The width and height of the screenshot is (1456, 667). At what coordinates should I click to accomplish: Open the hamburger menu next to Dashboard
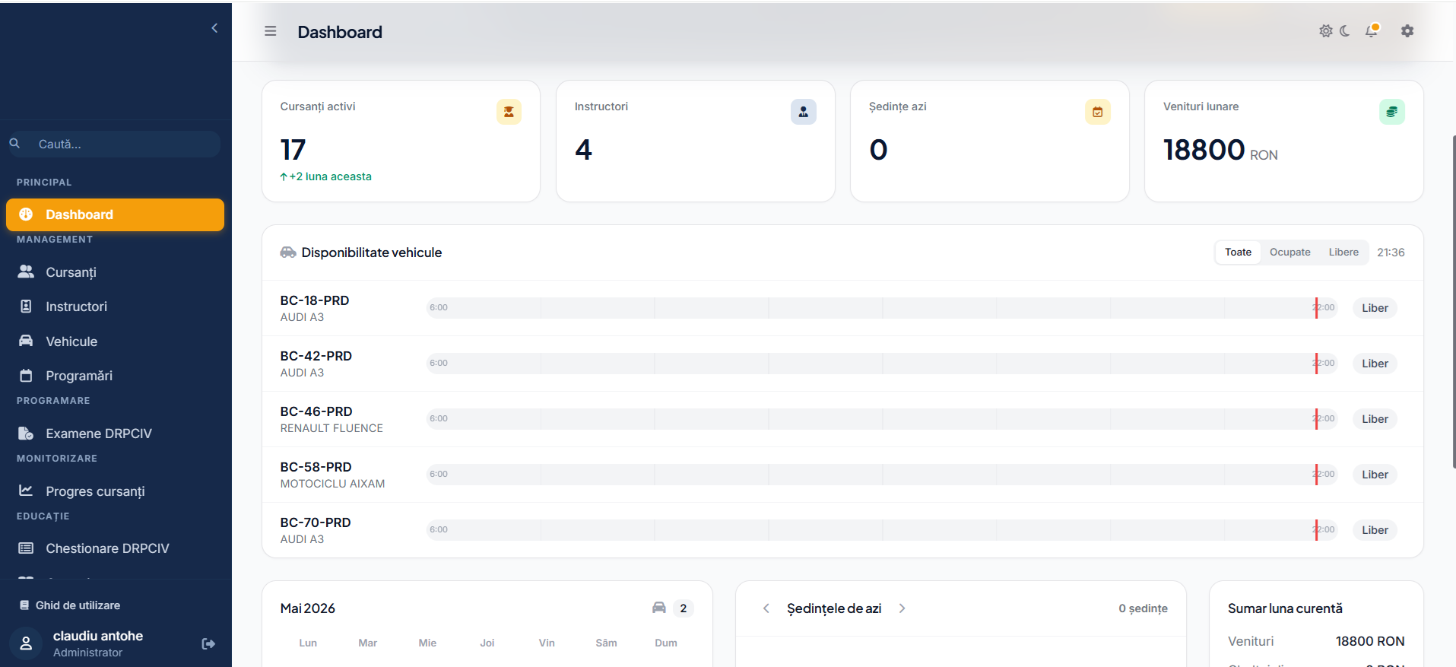pos(270,31)
